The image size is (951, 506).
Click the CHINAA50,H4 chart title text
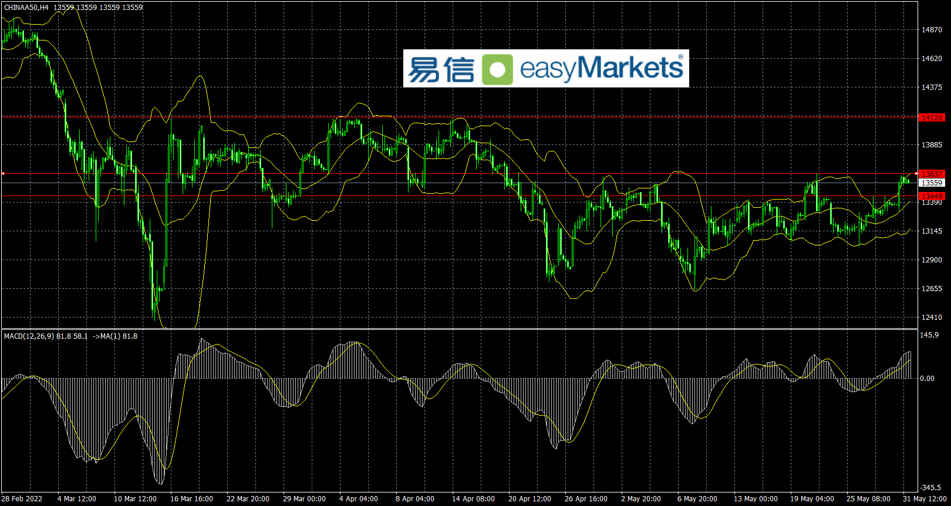coord(26,8)
